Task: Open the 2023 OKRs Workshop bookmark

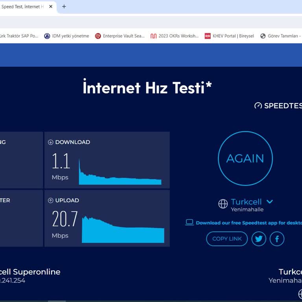Action: [175, 36]
